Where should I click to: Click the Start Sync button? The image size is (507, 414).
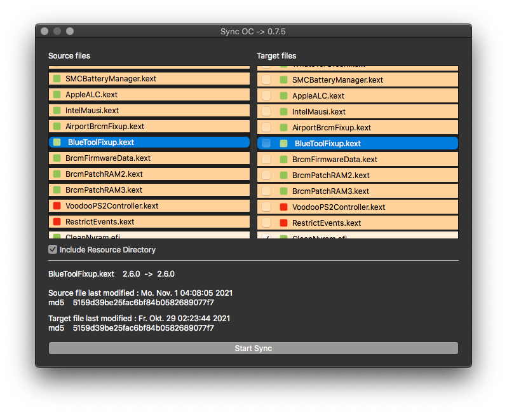[x=253, y=348]
